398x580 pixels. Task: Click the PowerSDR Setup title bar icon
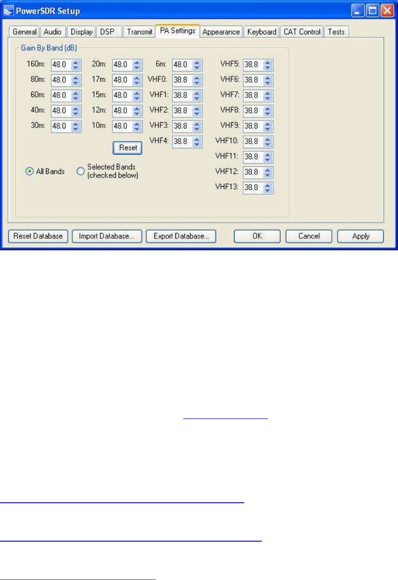click(x=8, y=11)
